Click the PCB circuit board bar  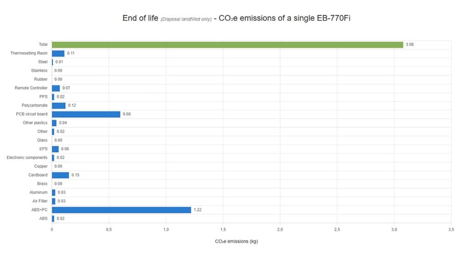point(86,114)
